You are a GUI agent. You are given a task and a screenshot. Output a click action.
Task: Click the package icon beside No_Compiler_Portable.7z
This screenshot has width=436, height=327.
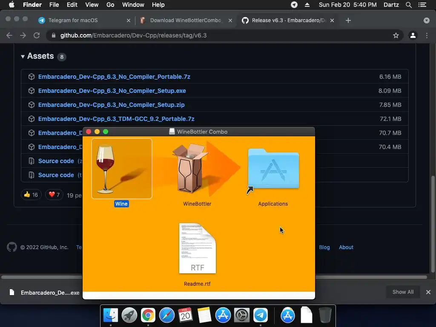coord(32,77)
